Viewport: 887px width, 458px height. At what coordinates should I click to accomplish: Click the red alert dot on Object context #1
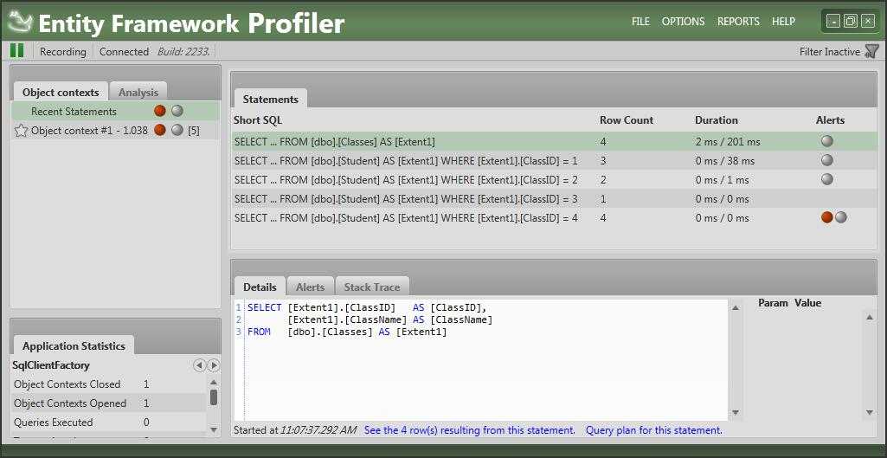[160, 130]
